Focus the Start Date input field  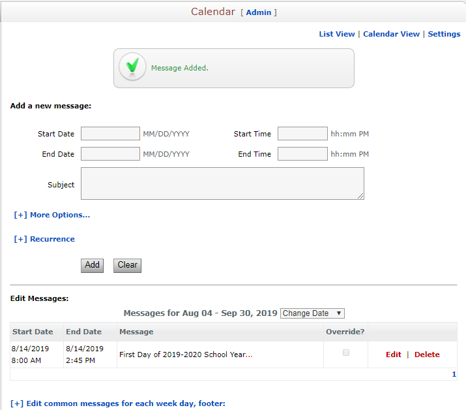(110, 133)
